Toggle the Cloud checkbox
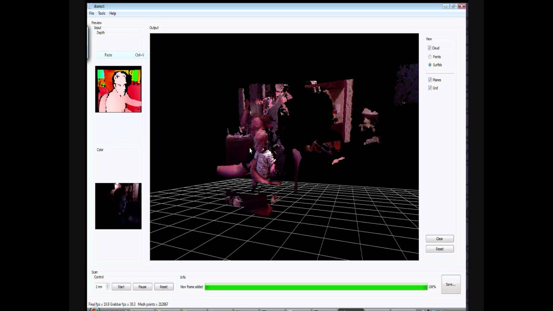The image size is (553, 311). coord(429,48)
